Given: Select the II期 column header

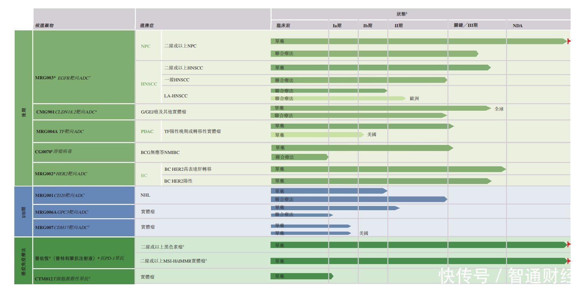Looking at the screenshot, I should tap(399, 25).
